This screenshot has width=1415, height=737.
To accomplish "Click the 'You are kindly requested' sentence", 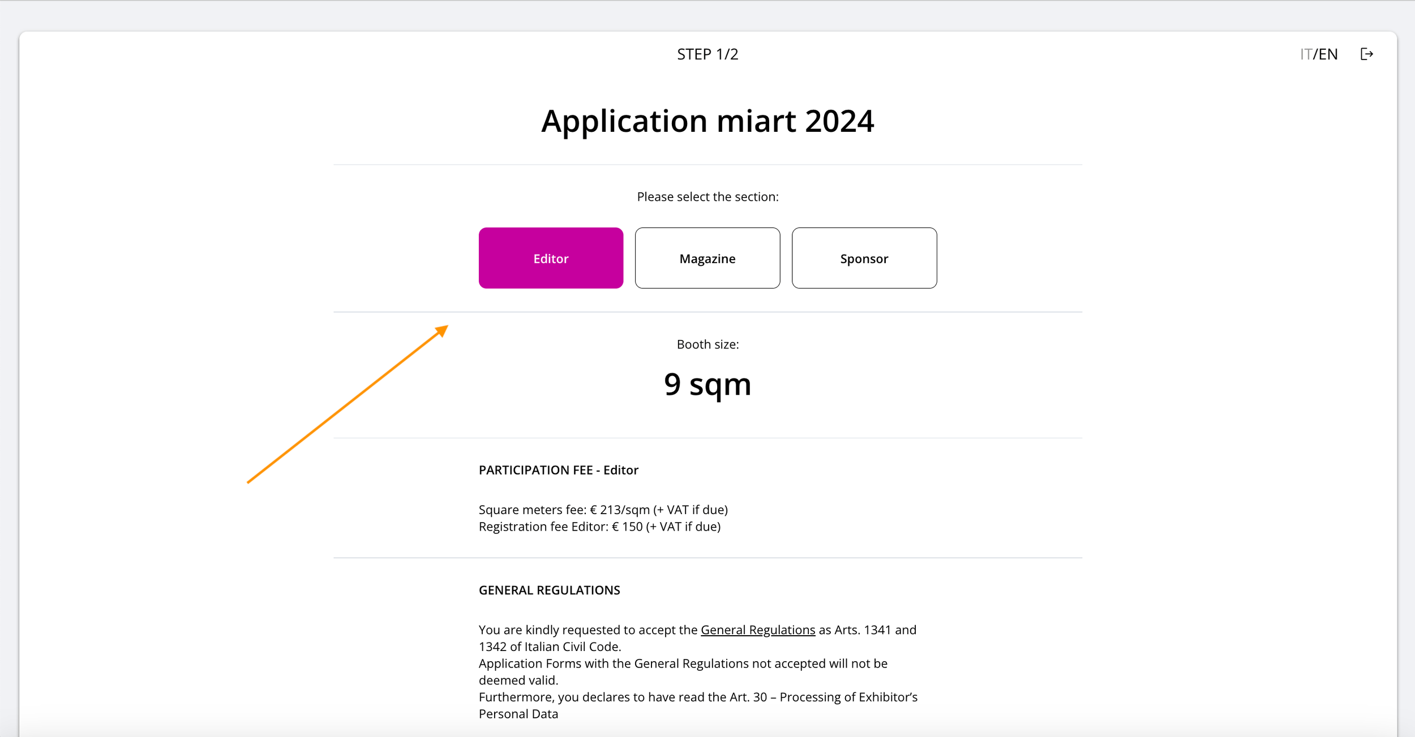I will [589, 630].
